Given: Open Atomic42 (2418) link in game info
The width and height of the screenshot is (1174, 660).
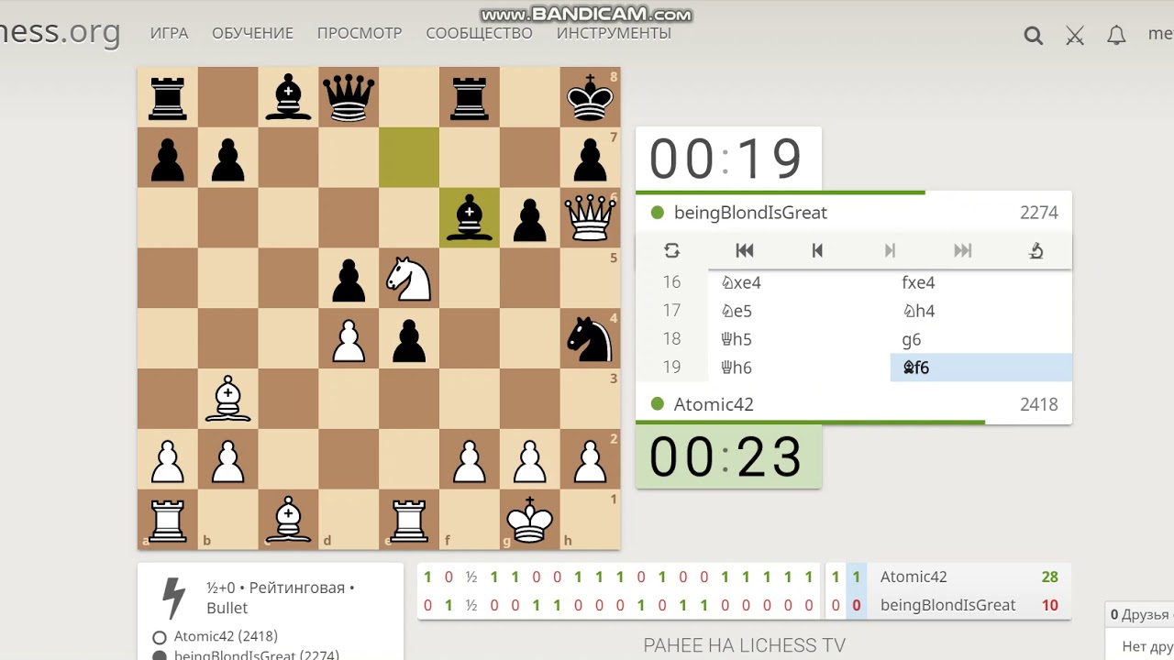Looking at the screenshot, I should coord(226,636).
